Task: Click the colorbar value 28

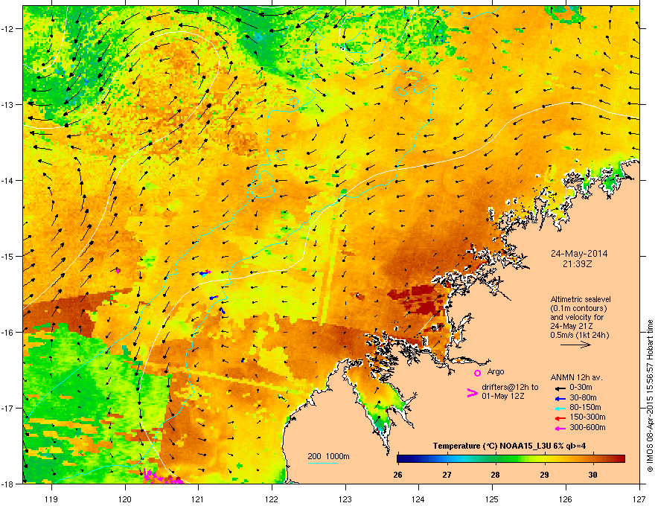Action: pyautogui.click(x=496, y=475)
